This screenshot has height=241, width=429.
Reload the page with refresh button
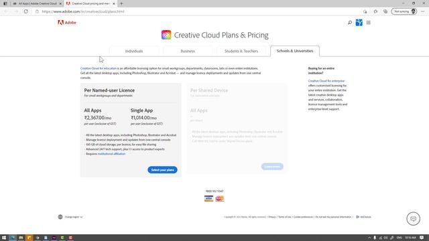(25, 11)
